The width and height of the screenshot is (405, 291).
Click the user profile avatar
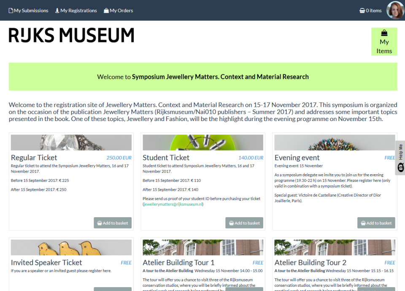(x=395, y=10)
